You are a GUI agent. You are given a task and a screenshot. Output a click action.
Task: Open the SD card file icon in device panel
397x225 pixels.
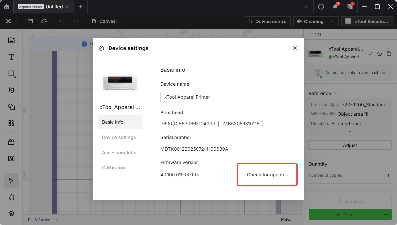coord(389,54)
